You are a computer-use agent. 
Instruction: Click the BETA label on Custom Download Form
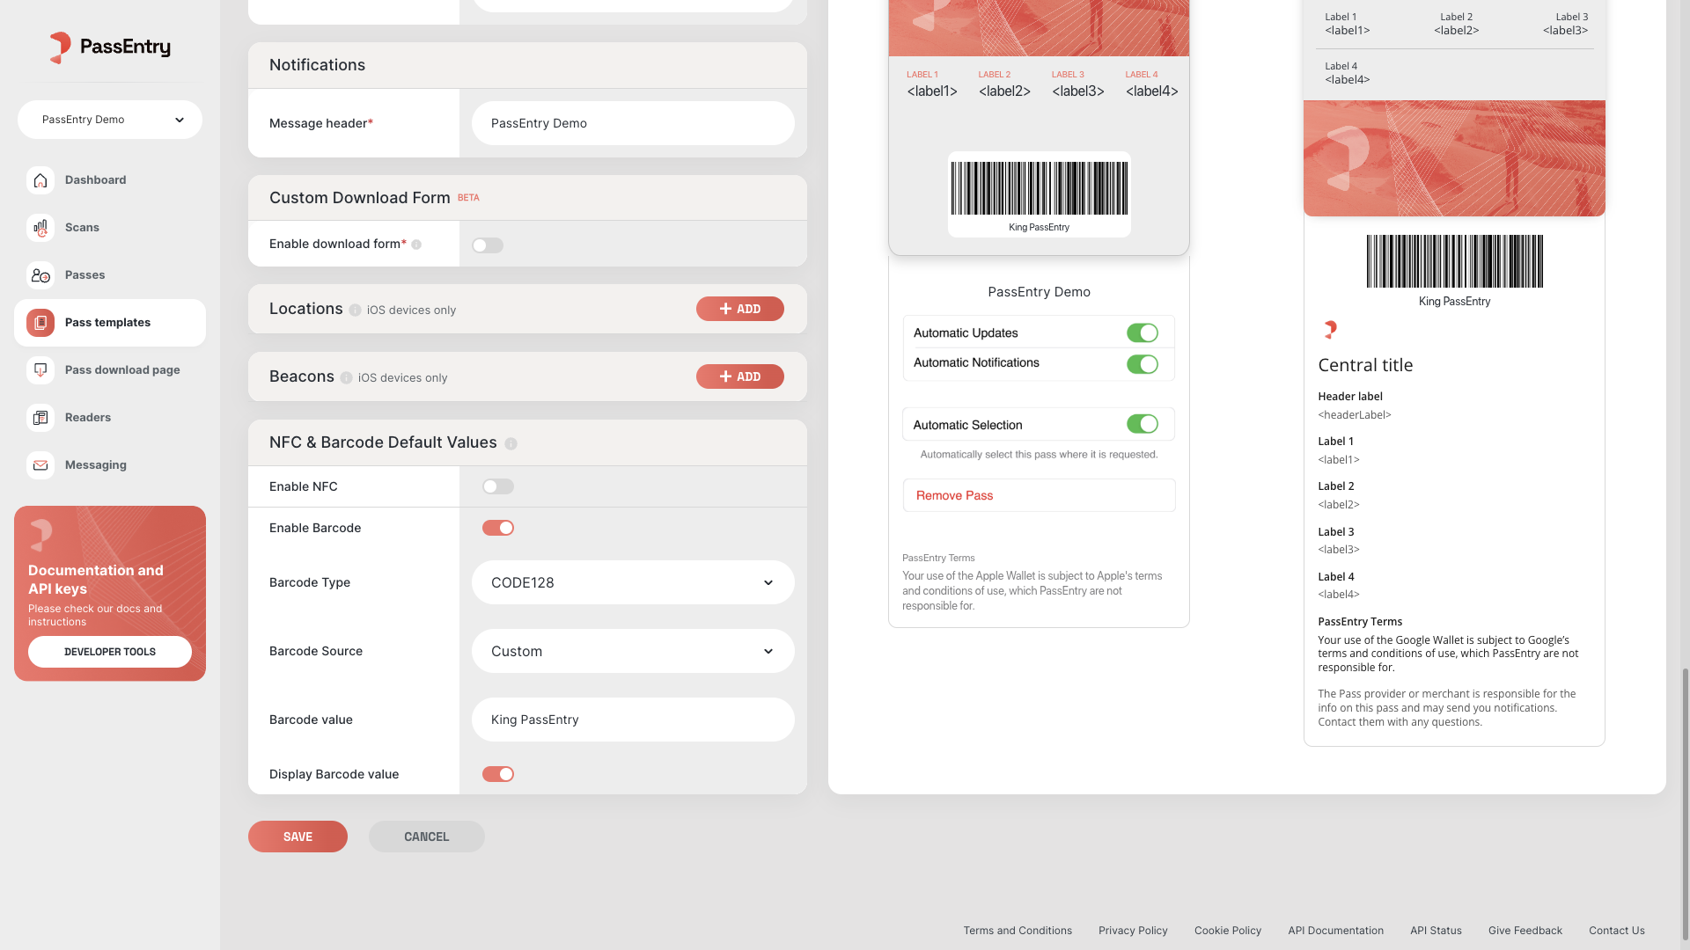click(x=468, y=198)
